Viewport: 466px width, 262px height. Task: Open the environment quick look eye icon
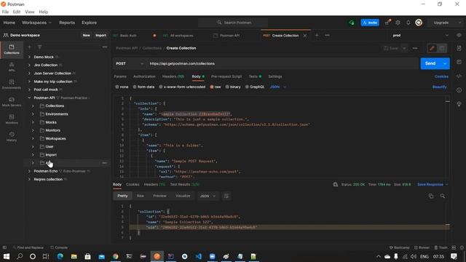[x=459, y=35]
